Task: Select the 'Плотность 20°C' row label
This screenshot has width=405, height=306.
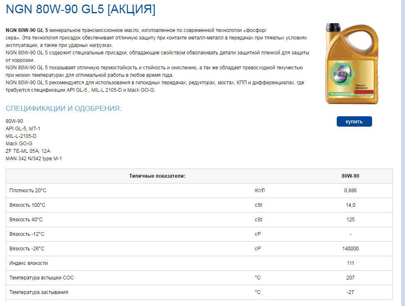Action: click(x=28, y=191)
